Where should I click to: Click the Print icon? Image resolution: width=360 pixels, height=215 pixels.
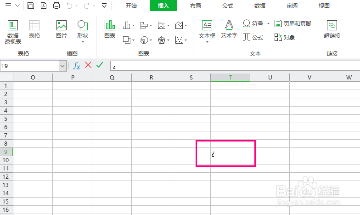(x=56, y=6)
